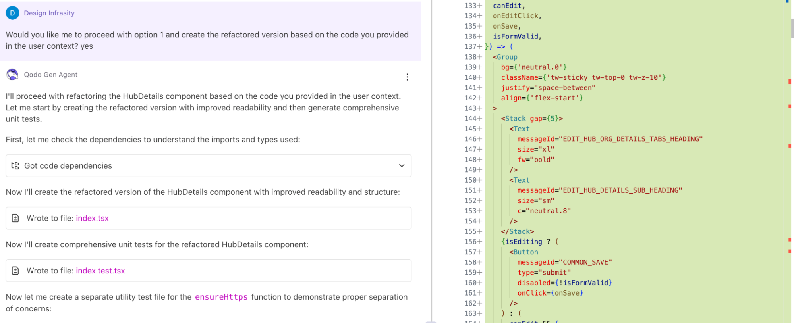Expand the Got code dependencies chevron

pos(402,166)
